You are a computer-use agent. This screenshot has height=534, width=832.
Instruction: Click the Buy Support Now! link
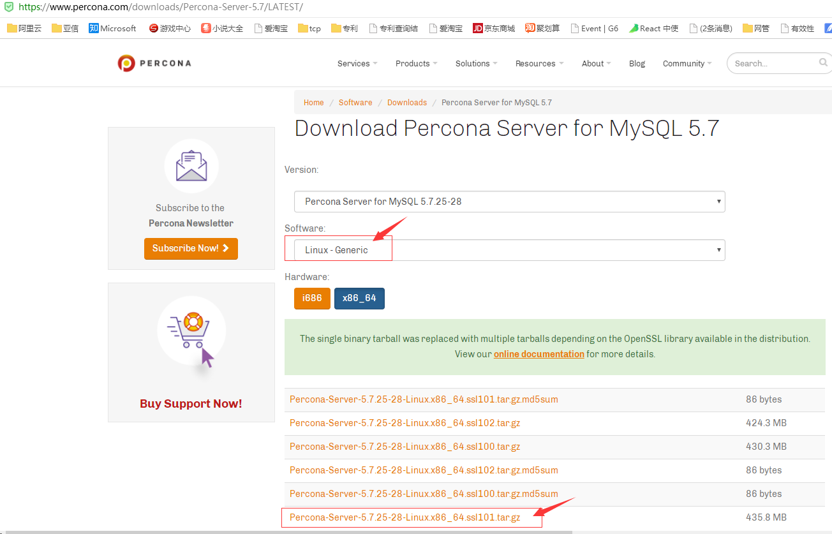point(191,403)
